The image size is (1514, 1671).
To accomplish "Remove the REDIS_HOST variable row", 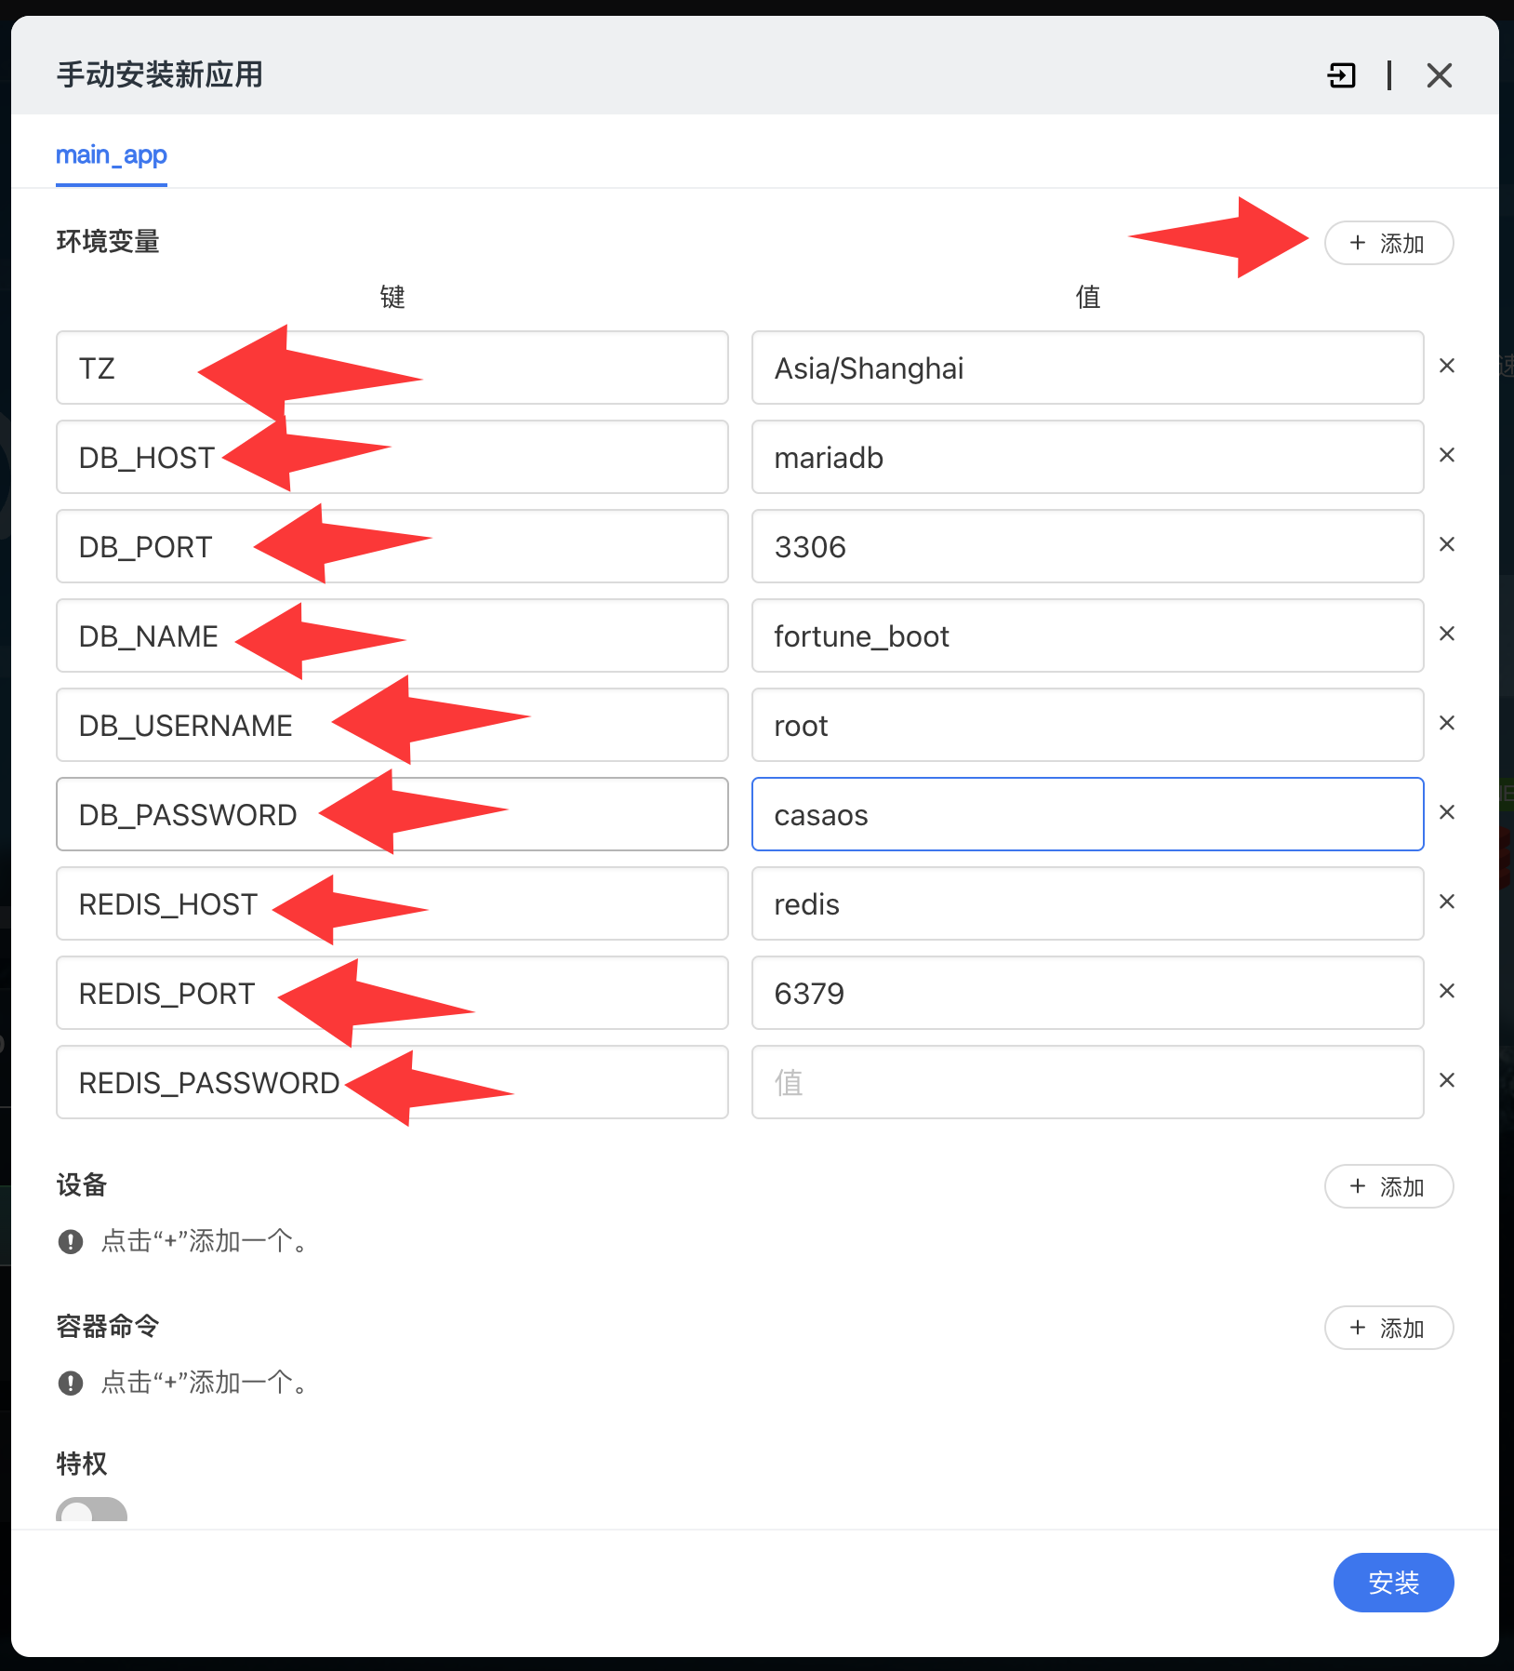I will [1446, 902].
